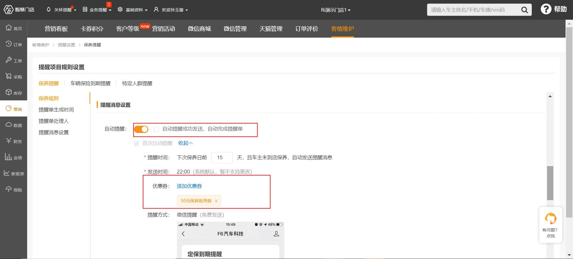Open the 业务提醒 dropdown menu

pyautogui.click(x=97, y=10)
